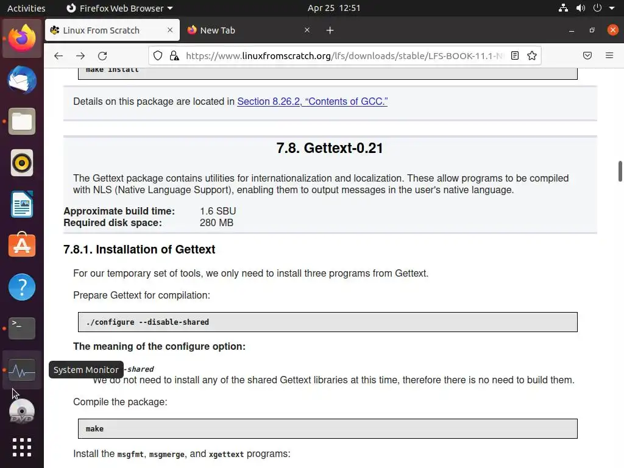The height and width of the screenshot is (468, 624).
Task: Click "Compile the package:" text
Action: tap(120, 402)
